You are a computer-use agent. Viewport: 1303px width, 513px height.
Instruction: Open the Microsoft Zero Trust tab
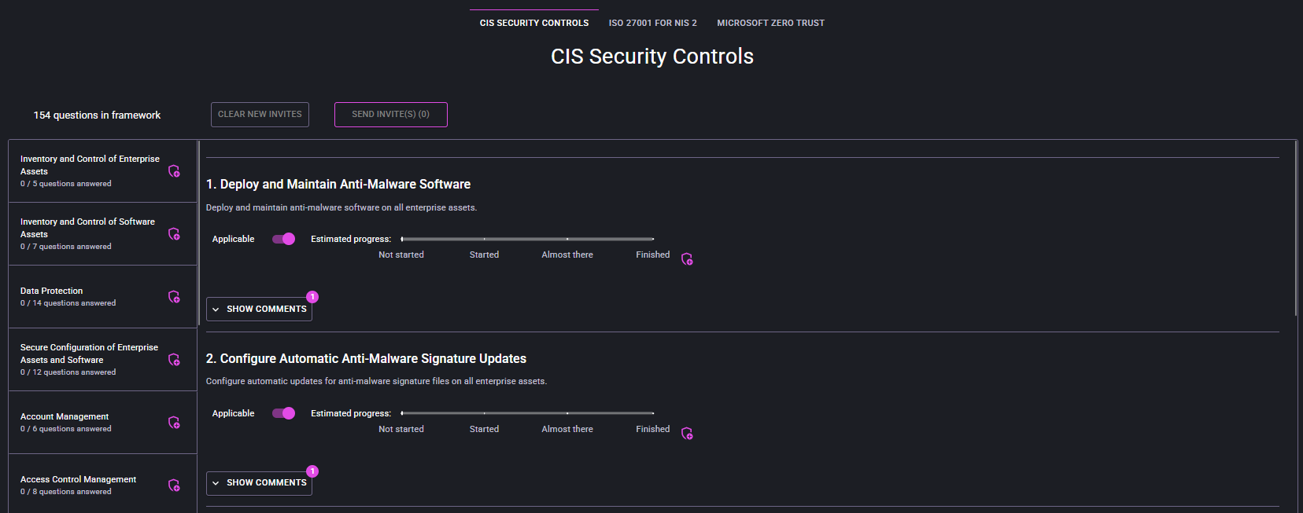coord(771,23)
